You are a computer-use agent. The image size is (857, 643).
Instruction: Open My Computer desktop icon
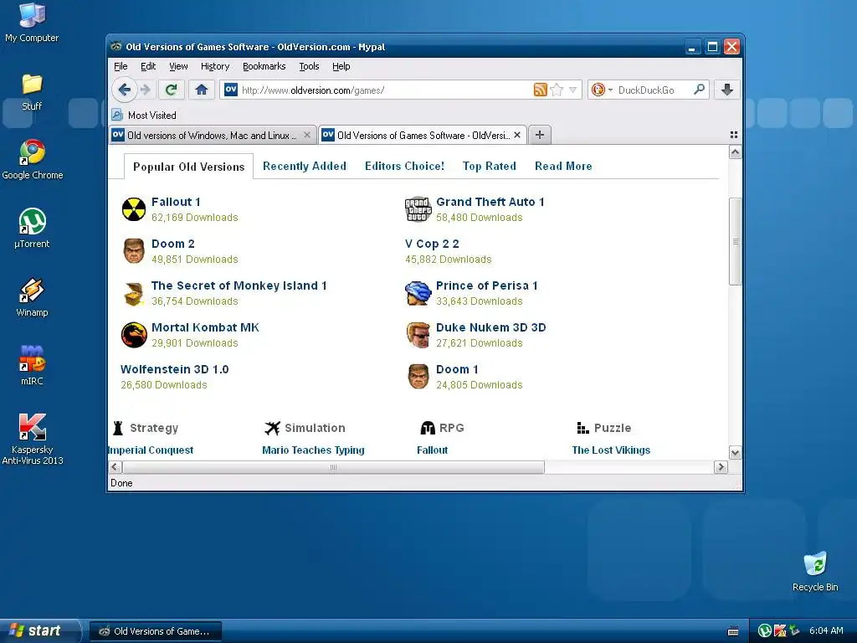pyautogui.click(x=33, y=23)
